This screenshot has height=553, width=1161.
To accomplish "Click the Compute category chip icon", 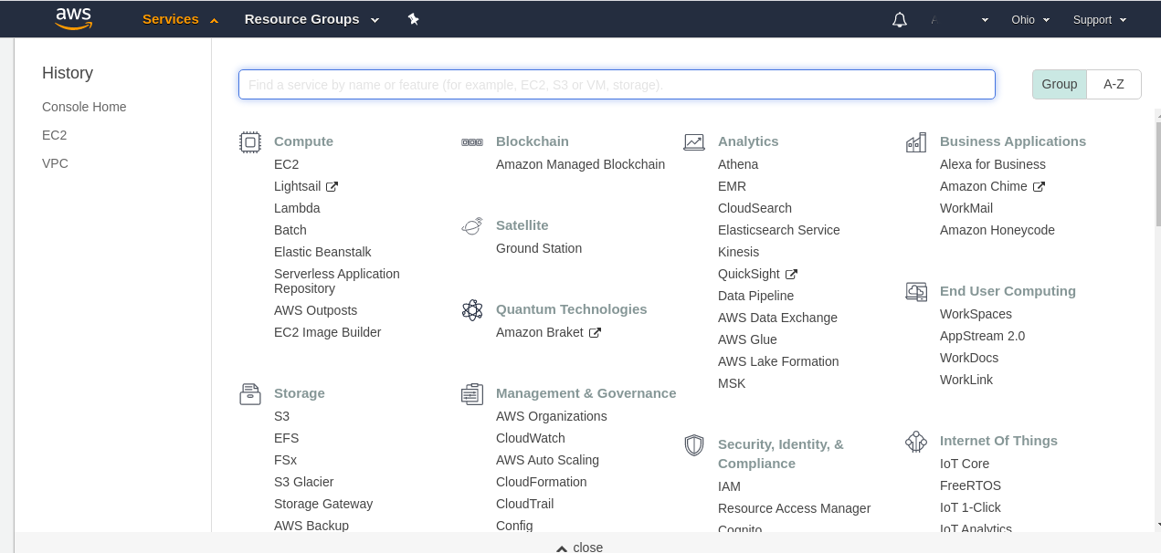I will (x=250, y=141).
